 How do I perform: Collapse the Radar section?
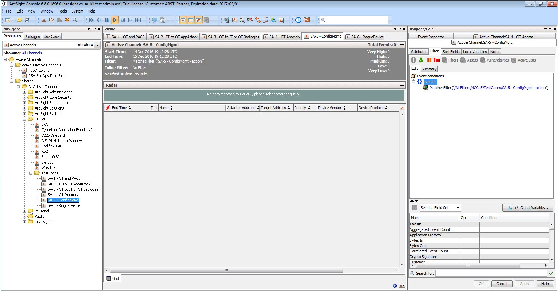point(402,85)
